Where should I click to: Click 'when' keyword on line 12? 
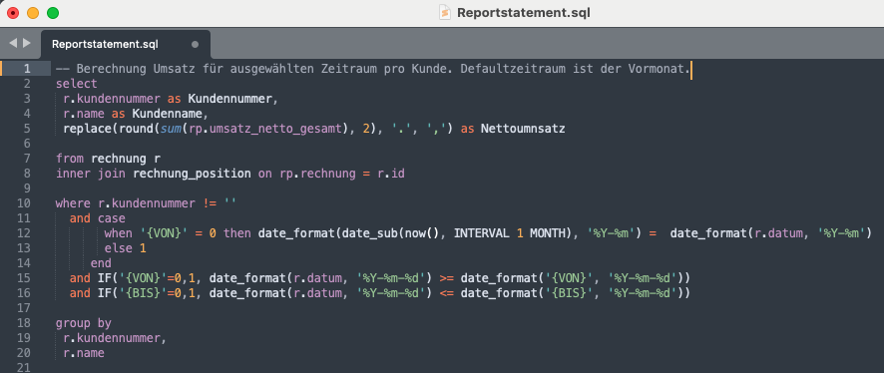click(119, 232)
